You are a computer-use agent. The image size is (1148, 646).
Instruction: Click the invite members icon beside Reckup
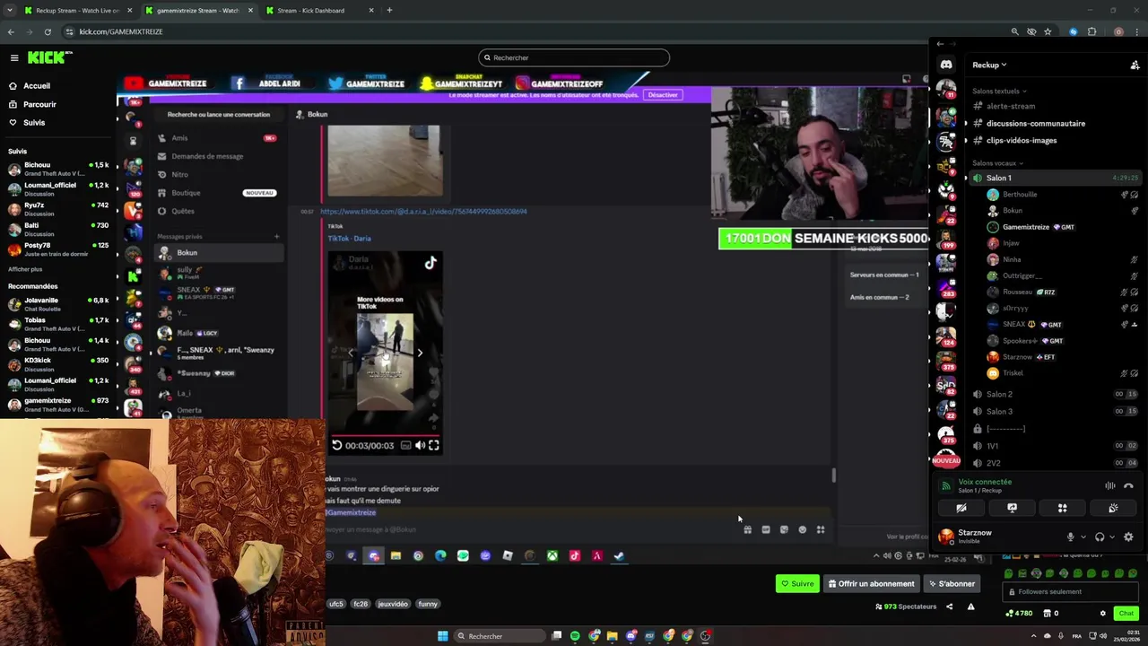pyautogui.click(x=1135, y=65)
